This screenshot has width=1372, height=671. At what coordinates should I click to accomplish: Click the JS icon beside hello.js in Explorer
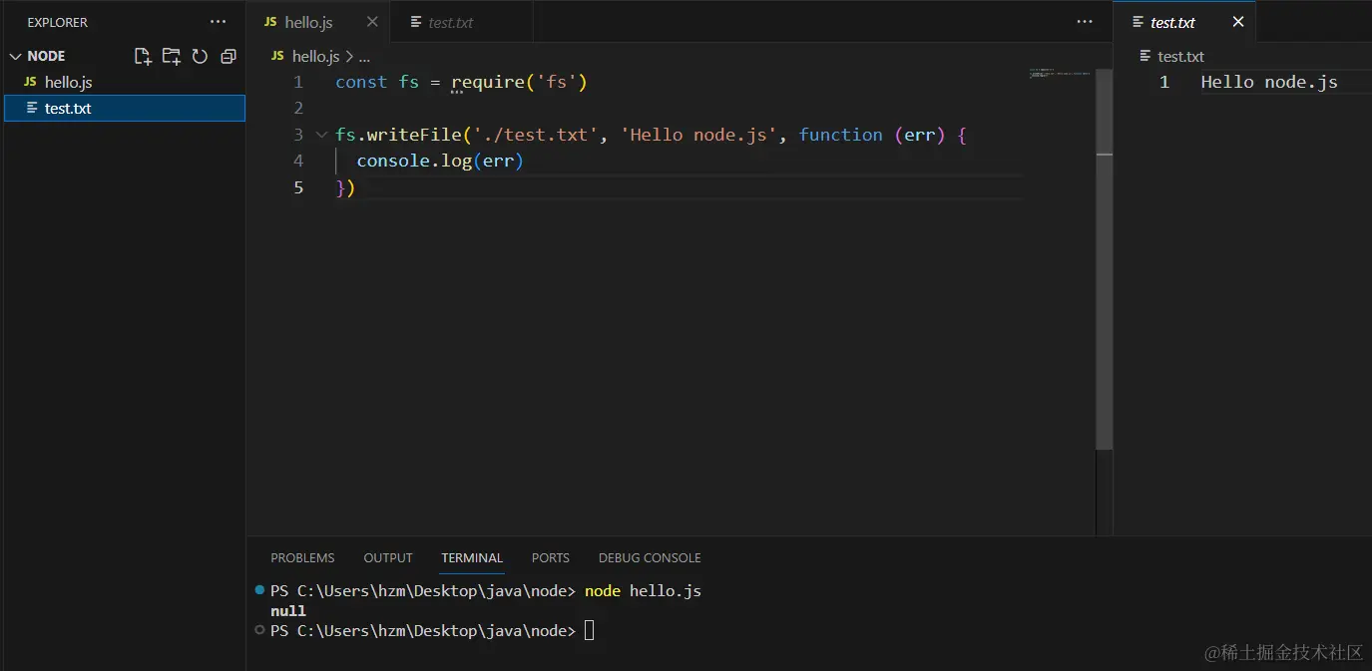coord(31,82)
